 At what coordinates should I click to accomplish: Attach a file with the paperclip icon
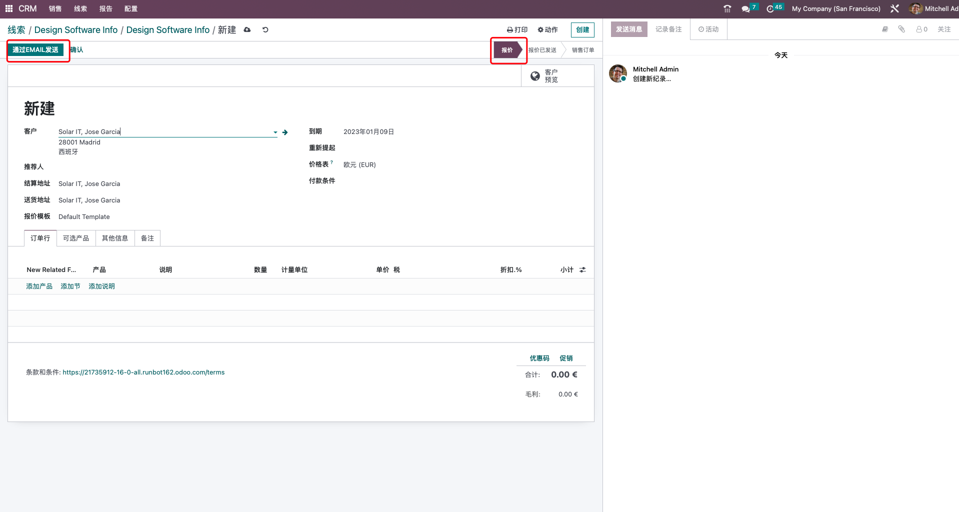click(x=901, y=29)
